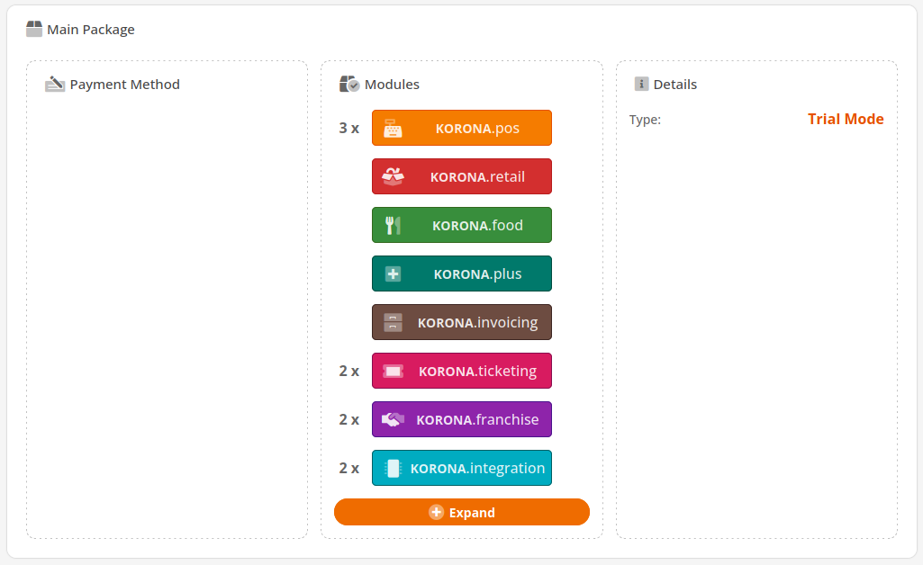Click the file cabinet icon on KORONA.invoicing

click(x=393, y=322)
